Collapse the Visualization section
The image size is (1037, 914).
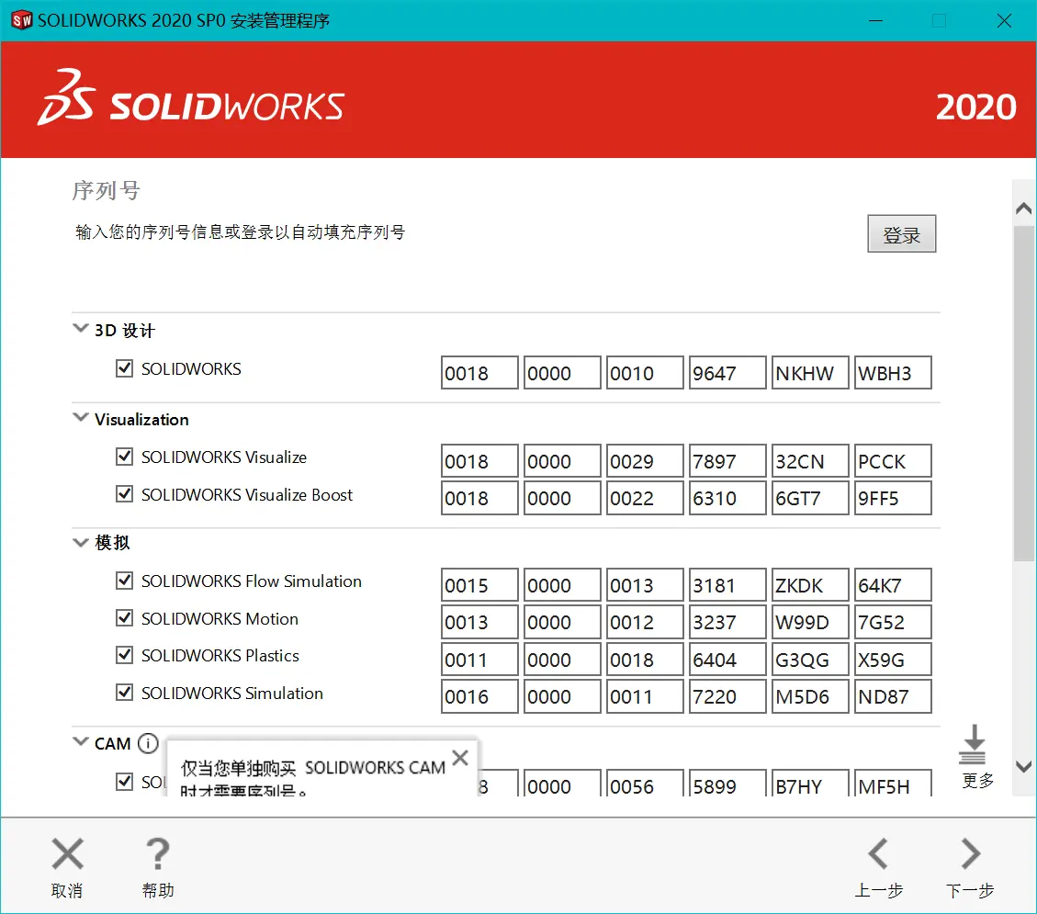point(81,418)
